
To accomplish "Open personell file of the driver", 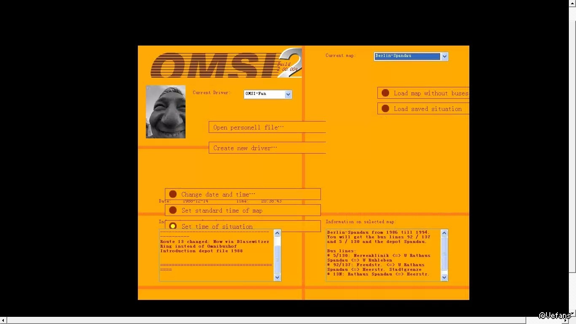I will 267,127.
